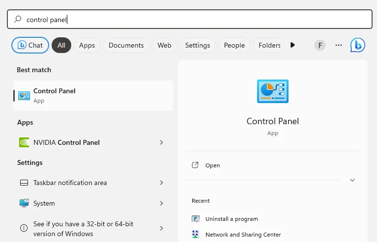Click the System monitor icon

click(x=24, y=203)
